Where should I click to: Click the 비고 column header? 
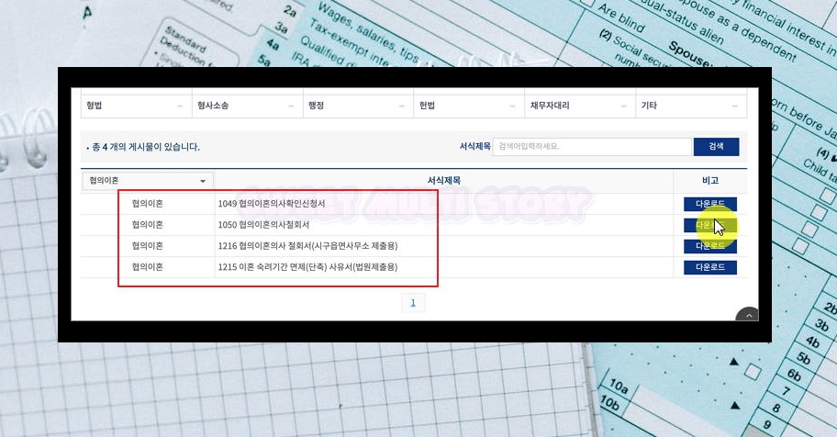click(x=710, y=181)
